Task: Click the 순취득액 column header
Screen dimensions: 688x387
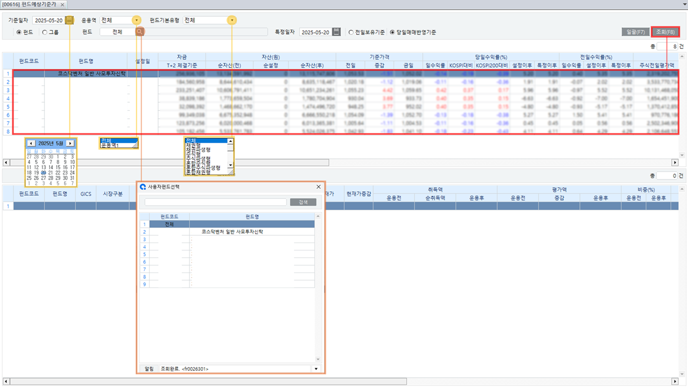Action: pyautogui.click(x=435, y=198)
